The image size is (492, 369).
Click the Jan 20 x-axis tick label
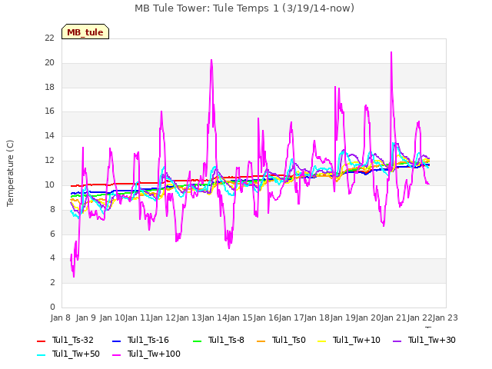[x=368, y=317]
